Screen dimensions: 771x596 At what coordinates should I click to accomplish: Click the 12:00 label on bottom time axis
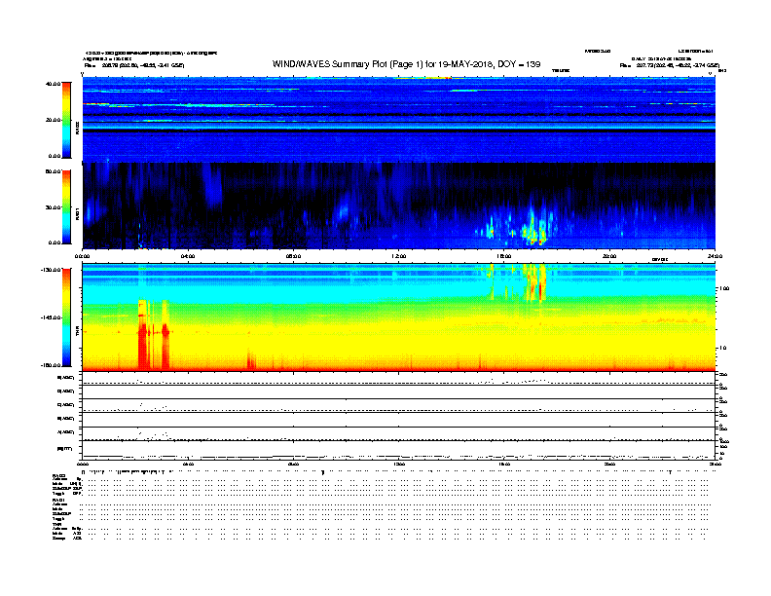[399, 464]
